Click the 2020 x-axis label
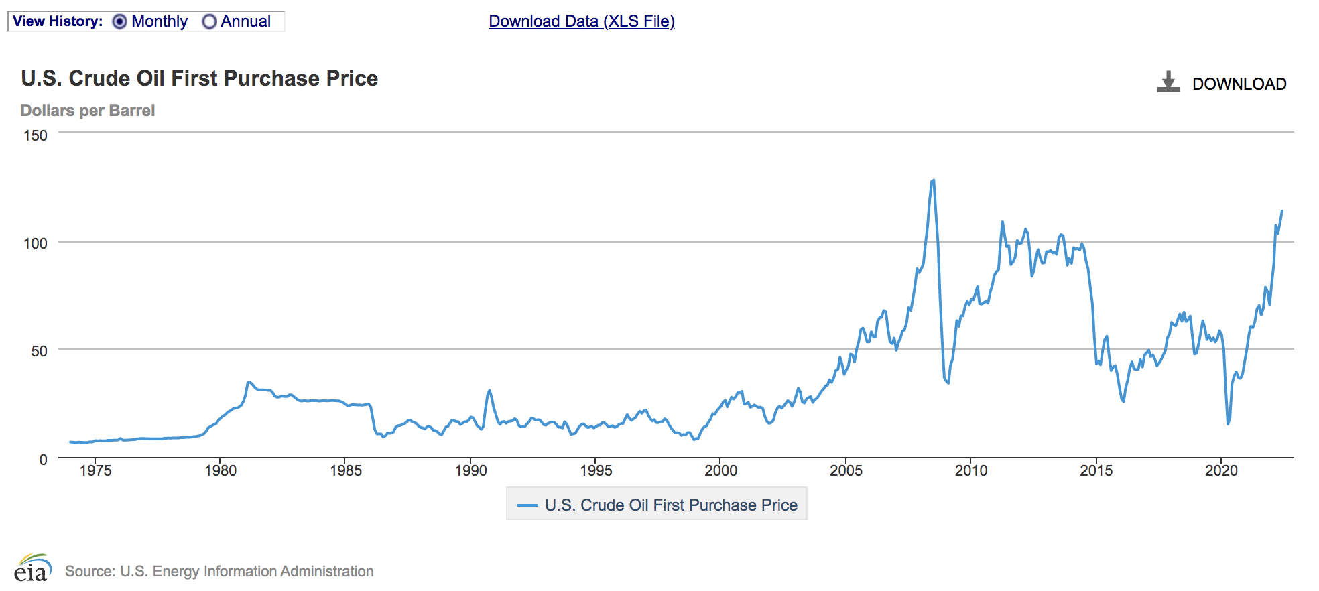The height and width of the screenshot is (591, 1319). click(1221, 471)
